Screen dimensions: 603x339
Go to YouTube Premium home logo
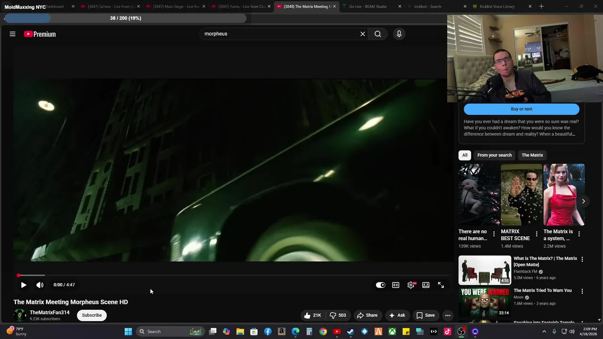(40, 34)
